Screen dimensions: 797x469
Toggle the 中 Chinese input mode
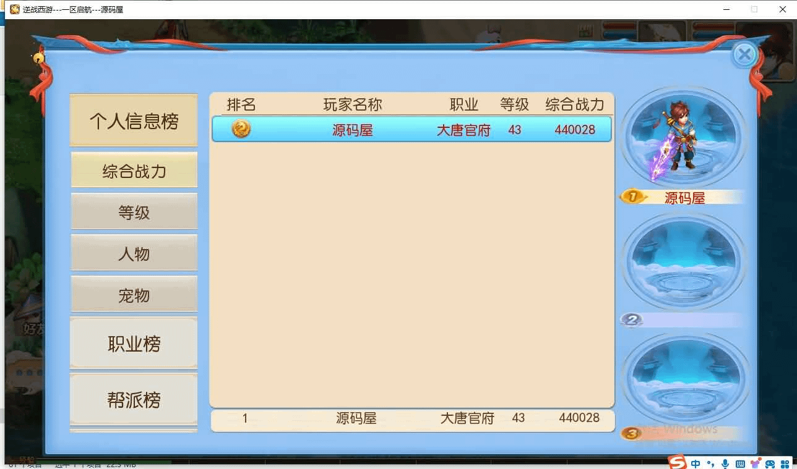point(696,463)
